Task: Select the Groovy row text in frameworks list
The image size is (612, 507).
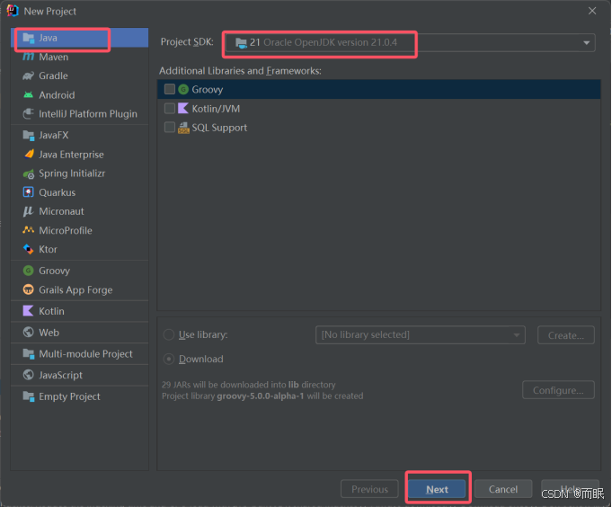Action: [x=208, y=89]
